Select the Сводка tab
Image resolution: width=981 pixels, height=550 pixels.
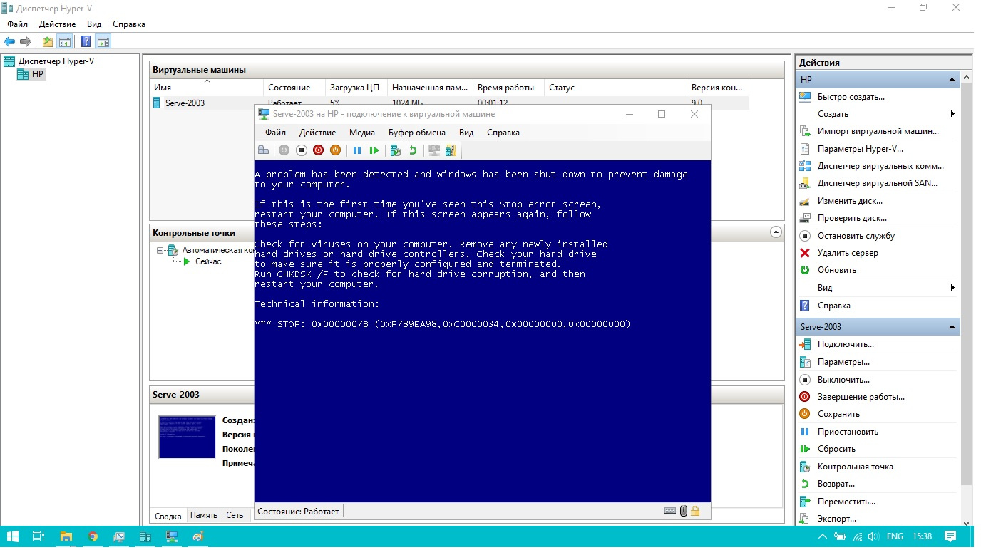168,516
